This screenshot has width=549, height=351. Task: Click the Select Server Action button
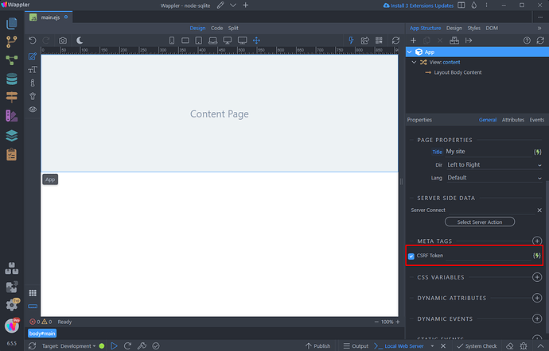pyautogui.click(x=479, y=222)
